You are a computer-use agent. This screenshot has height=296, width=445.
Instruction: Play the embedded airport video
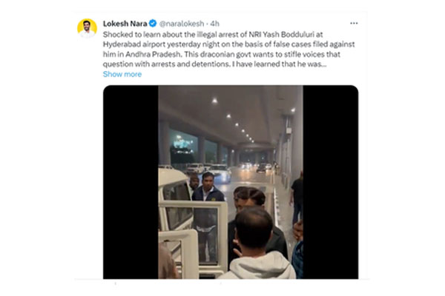231,182
